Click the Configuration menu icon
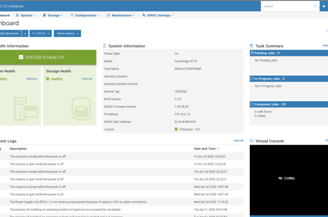328x217 pixels. click(72, 15)
